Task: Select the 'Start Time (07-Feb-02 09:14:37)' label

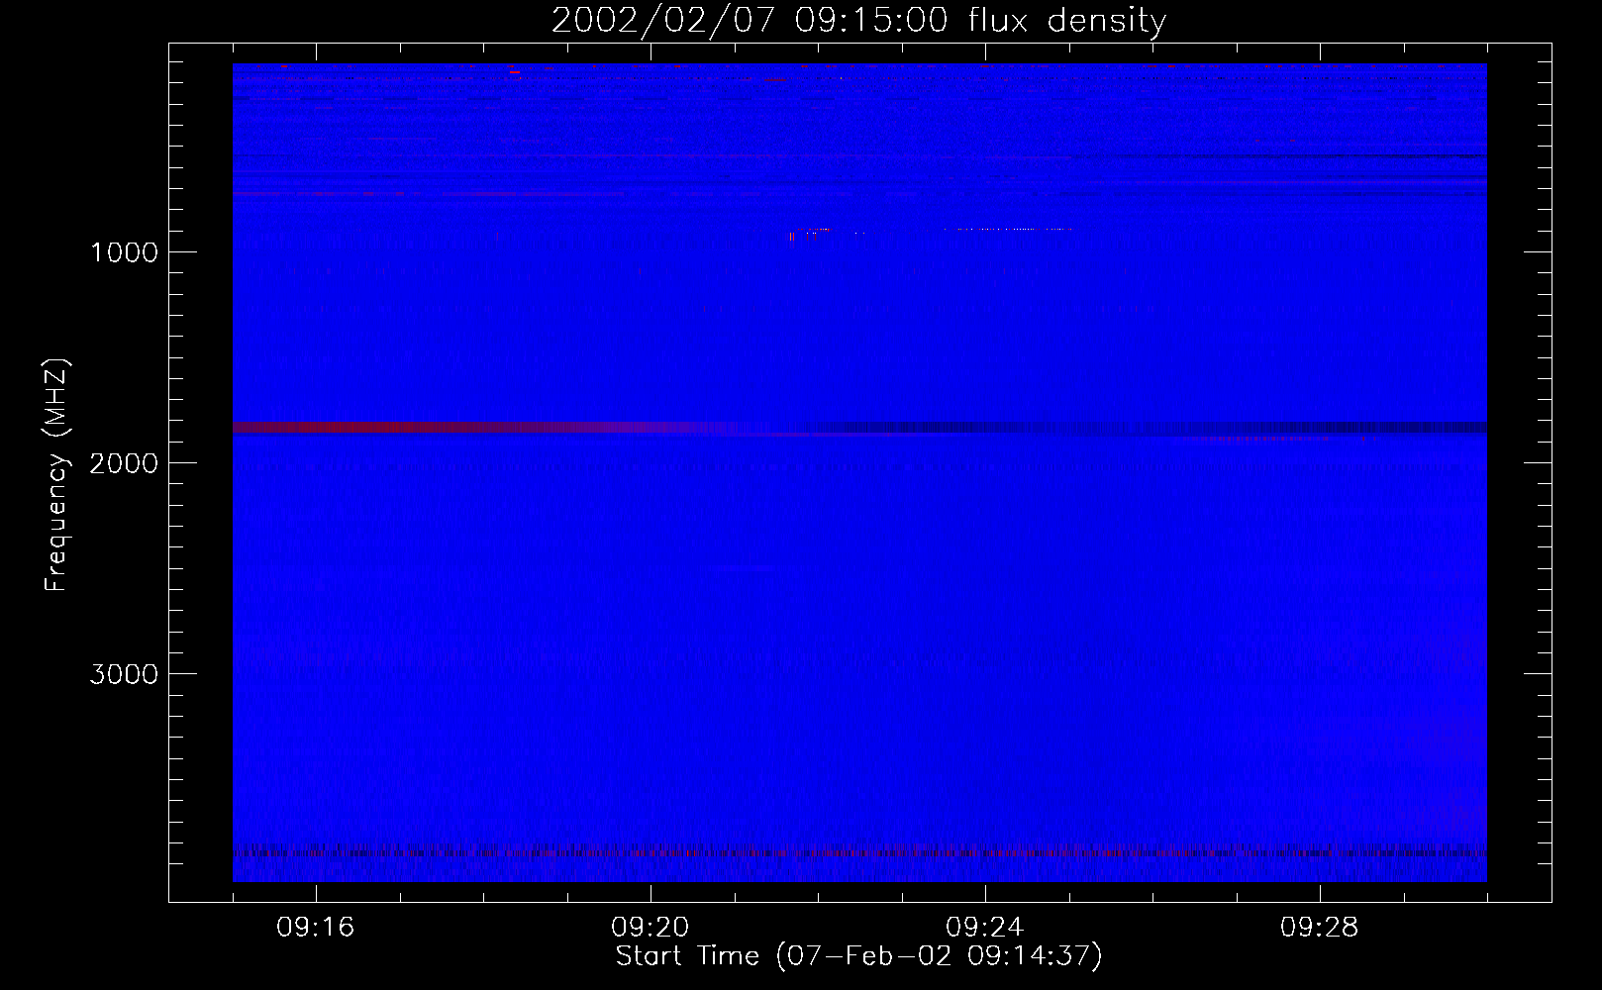Action: tap(858, 956)
